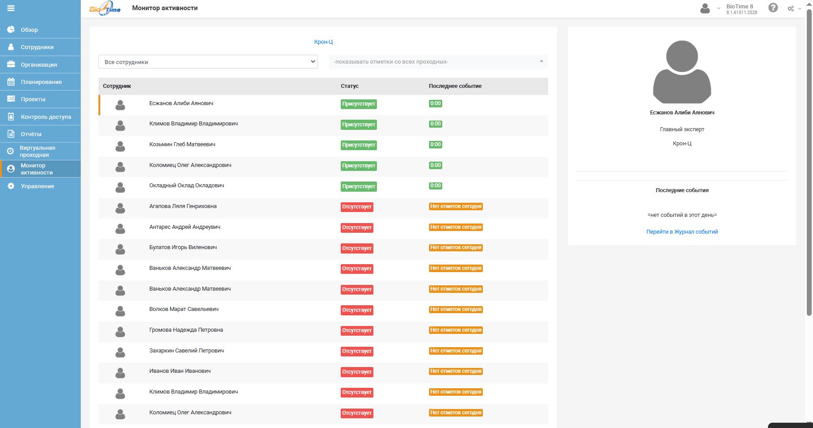813x428 pixels.
Task: Expand the checkpoint filter dropdown
Action: pos(438,62)
